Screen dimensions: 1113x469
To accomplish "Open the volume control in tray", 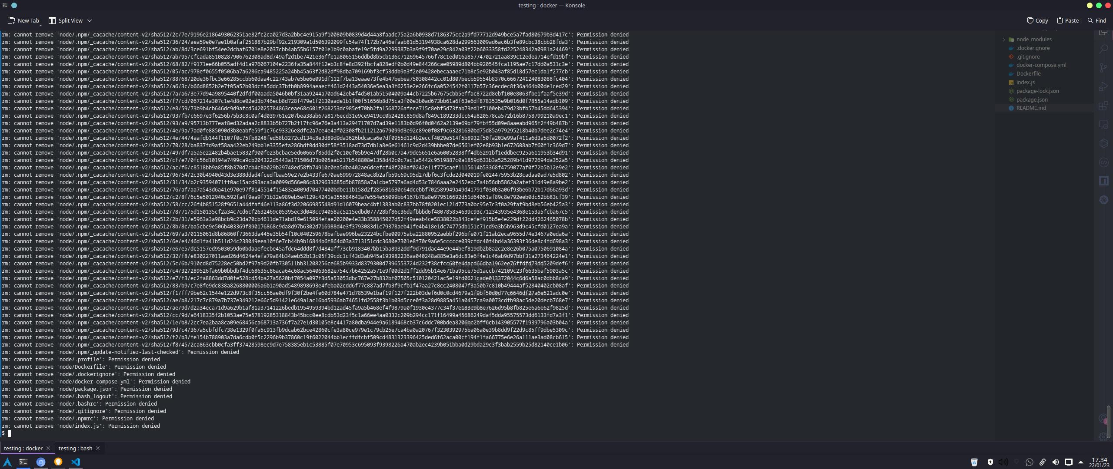I will click(1055, 462).
